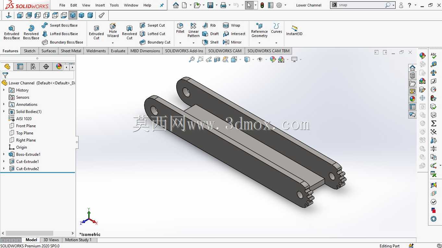Choose Swept Boss/Base feature

click(x=60, y=25)
